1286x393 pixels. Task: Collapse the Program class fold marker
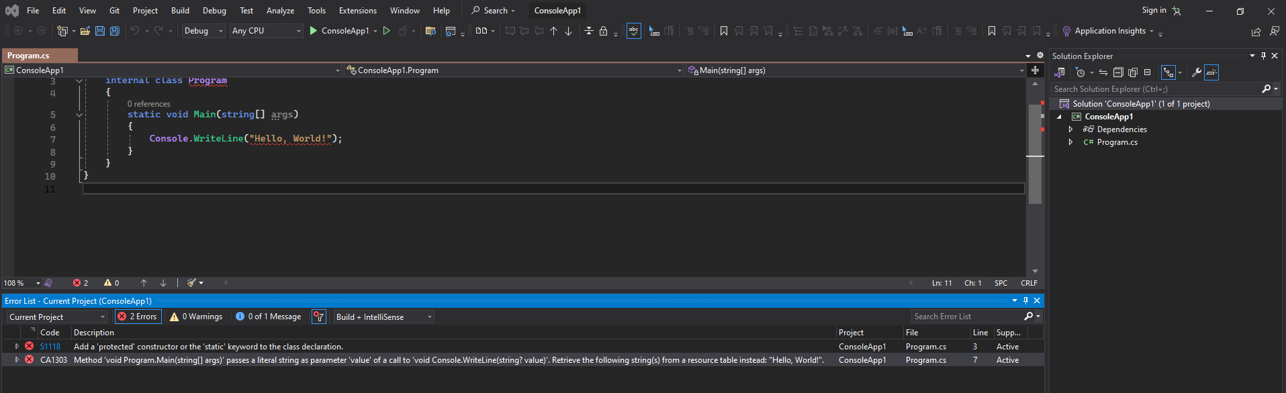(x=79, y=81)
